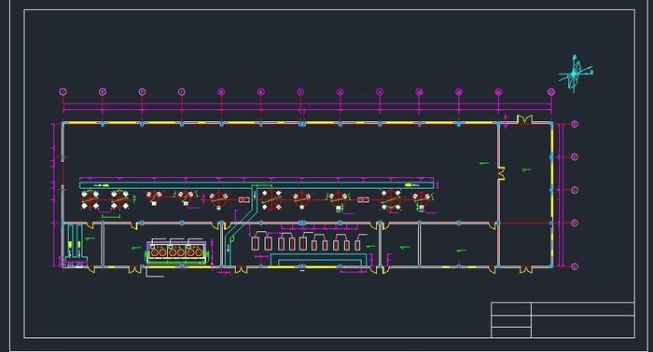Click the large empty right cell of title block
653x352 pixels.
coord(583,327)
